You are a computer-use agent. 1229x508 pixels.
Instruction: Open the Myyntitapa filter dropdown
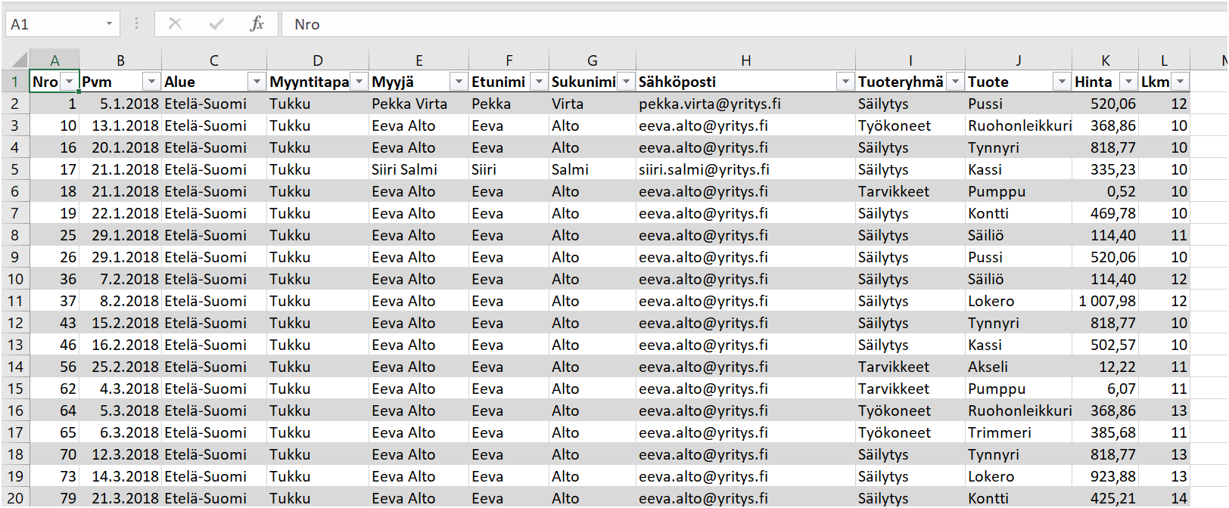tap(359, 82)
